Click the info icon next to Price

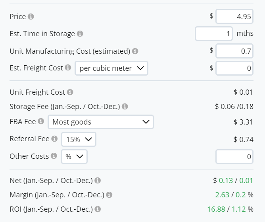(31, 17)
